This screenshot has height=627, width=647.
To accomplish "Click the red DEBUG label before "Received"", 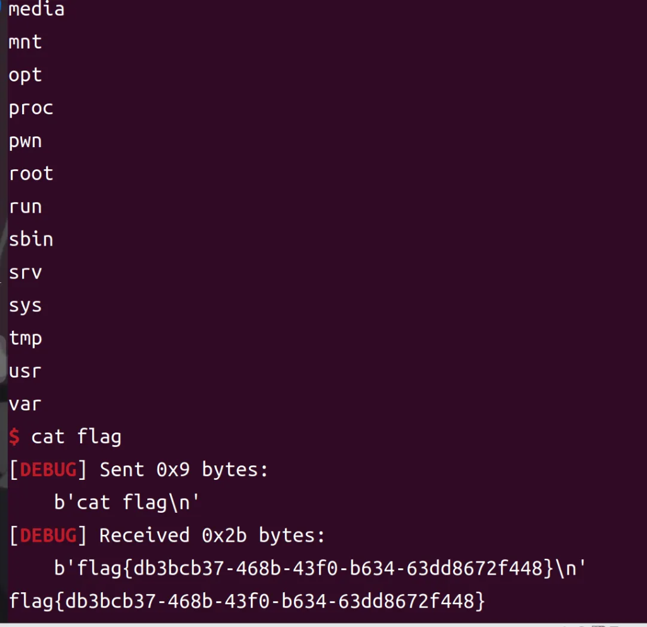I will [49, 535].
